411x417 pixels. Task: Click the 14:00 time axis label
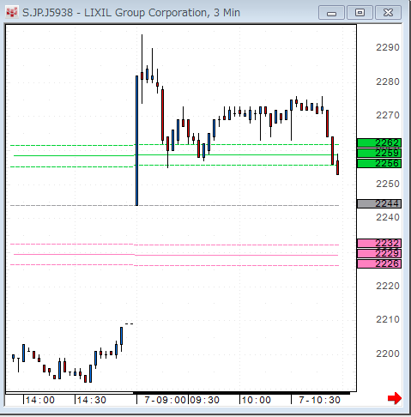[x=40, y=400]
